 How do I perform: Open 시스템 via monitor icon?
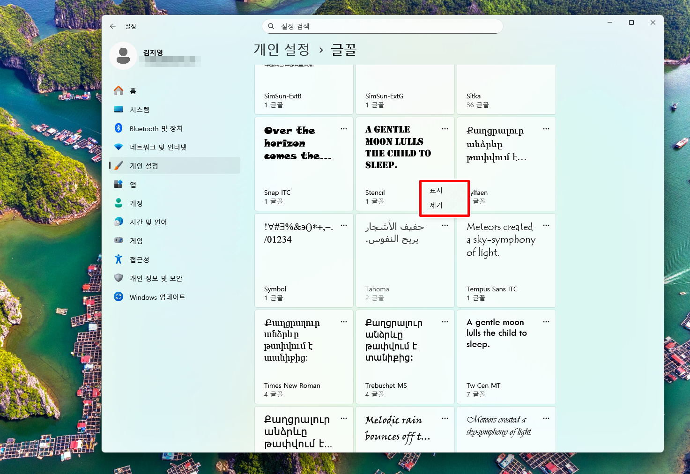tap(119, 109)
